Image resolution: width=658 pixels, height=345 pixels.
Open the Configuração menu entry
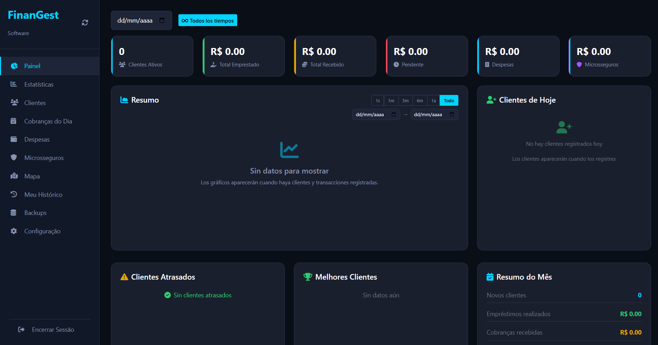pos(50,231)
